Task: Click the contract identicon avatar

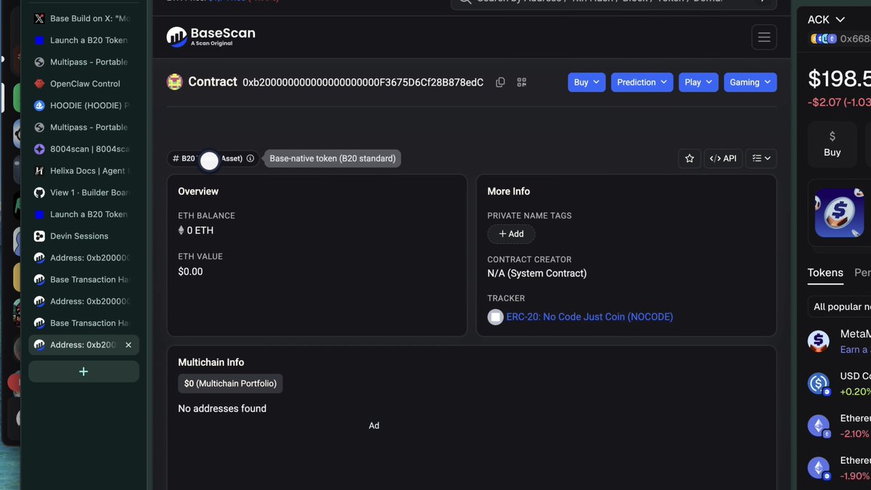Action: click(x=174, y=82)
